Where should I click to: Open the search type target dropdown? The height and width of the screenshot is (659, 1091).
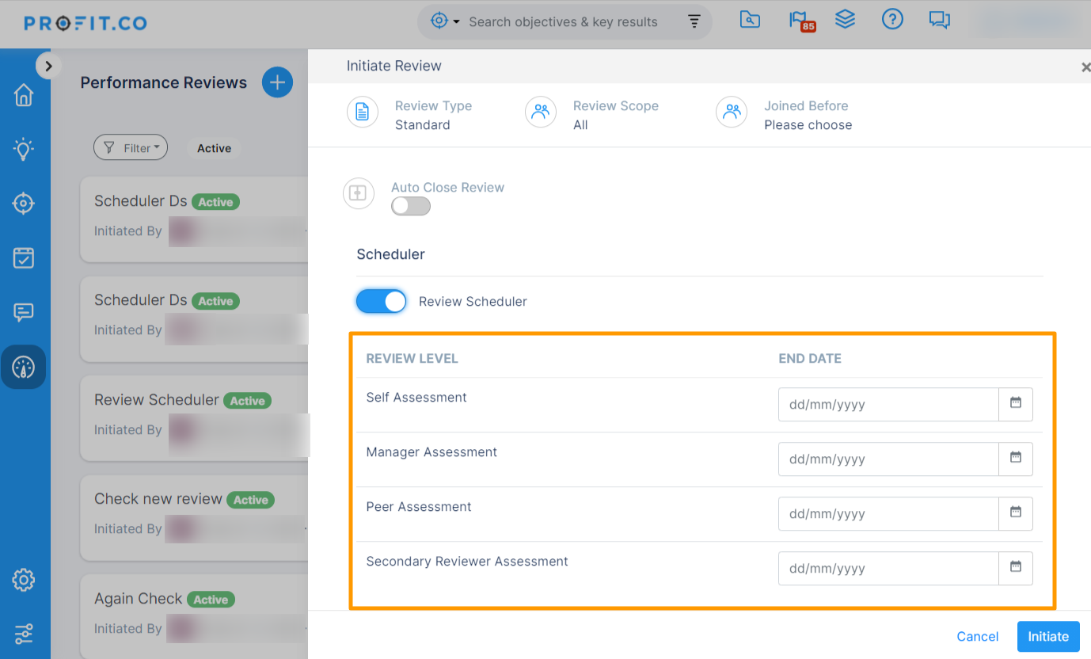click(x=445, y=21)
